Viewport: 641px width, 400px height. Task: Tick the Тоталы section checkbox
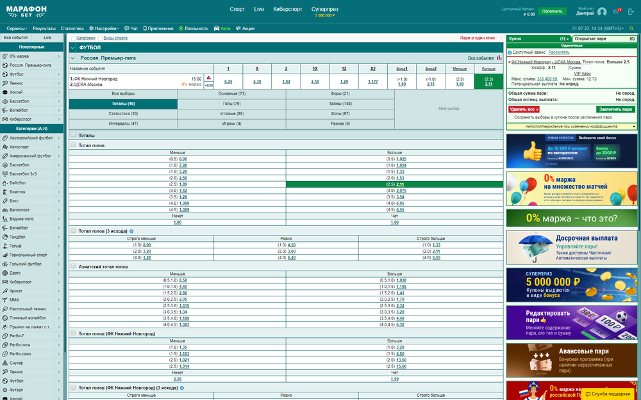tap(73, 135)
